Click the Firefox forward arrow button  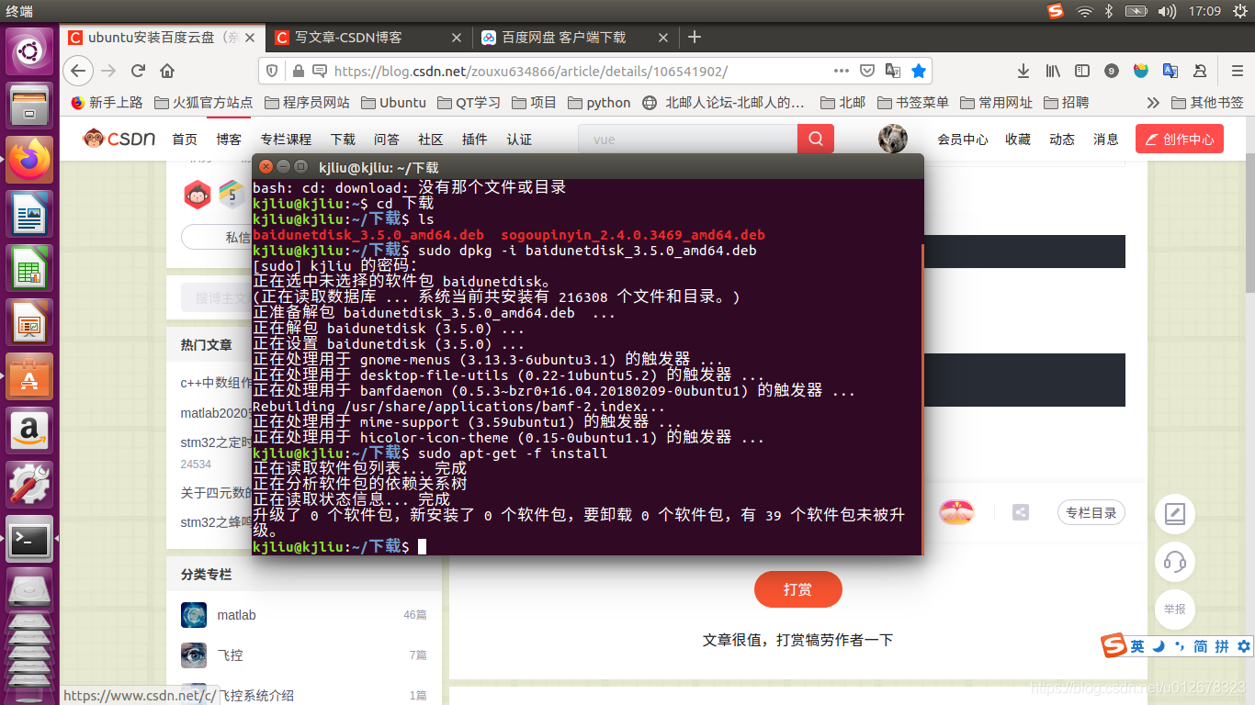(108, 71)
